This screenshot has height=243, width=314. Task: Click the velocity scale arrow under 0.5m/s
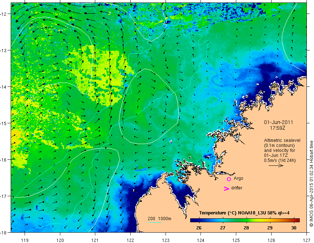[x=276, y=165]
